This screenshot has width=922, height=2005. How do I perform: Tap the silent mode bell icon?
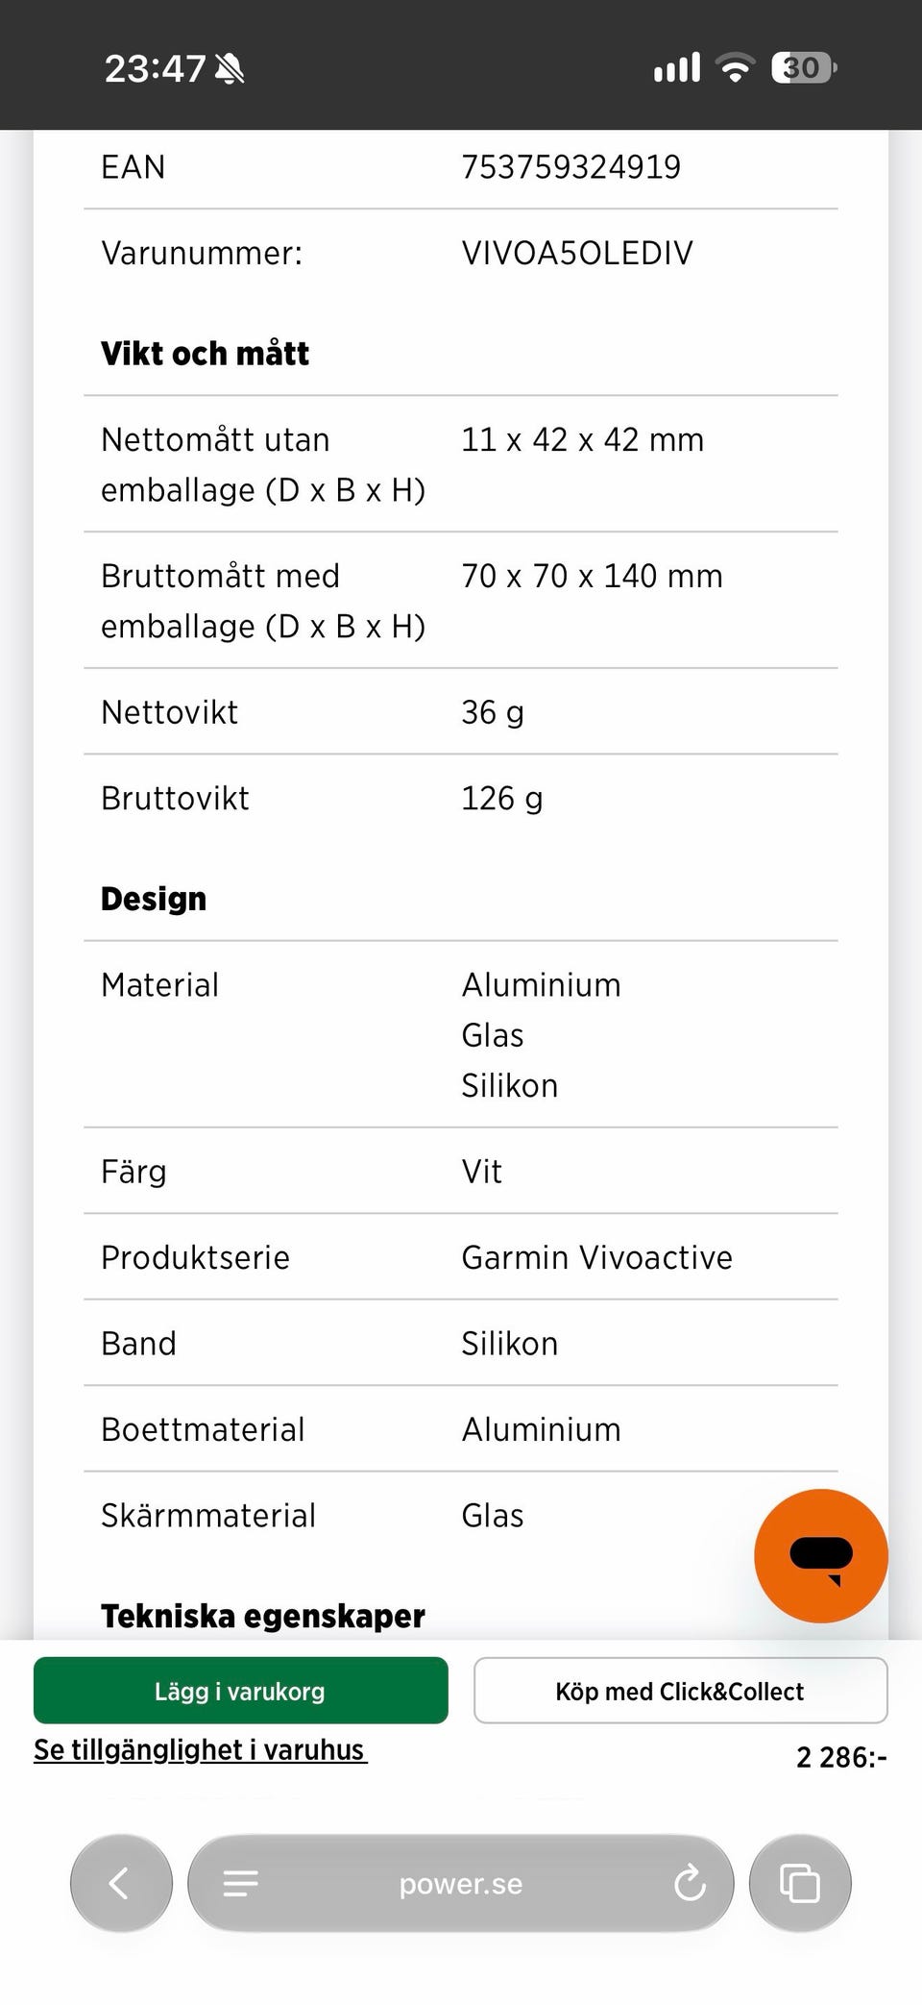pos(230,68)
